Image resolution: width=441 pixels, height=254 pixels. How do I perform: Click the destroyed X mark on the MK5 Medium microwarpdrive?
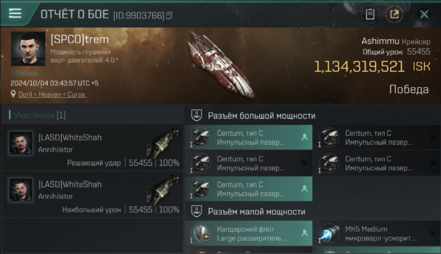[433, 233]
